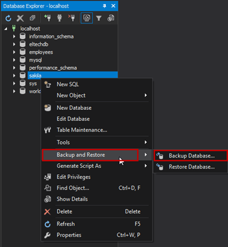Expand the employees database
This screenshot has height=247, width=228.
(x=14, y=52)
